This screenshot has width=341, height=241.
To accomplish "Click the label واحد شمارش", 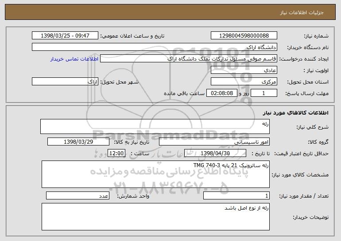I will pos(133,196).
